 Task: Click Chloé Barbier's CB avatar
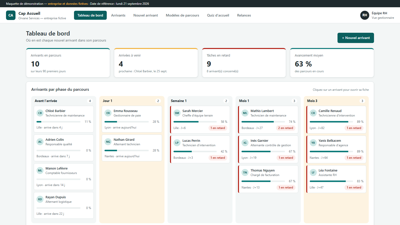tap(40, 113)
